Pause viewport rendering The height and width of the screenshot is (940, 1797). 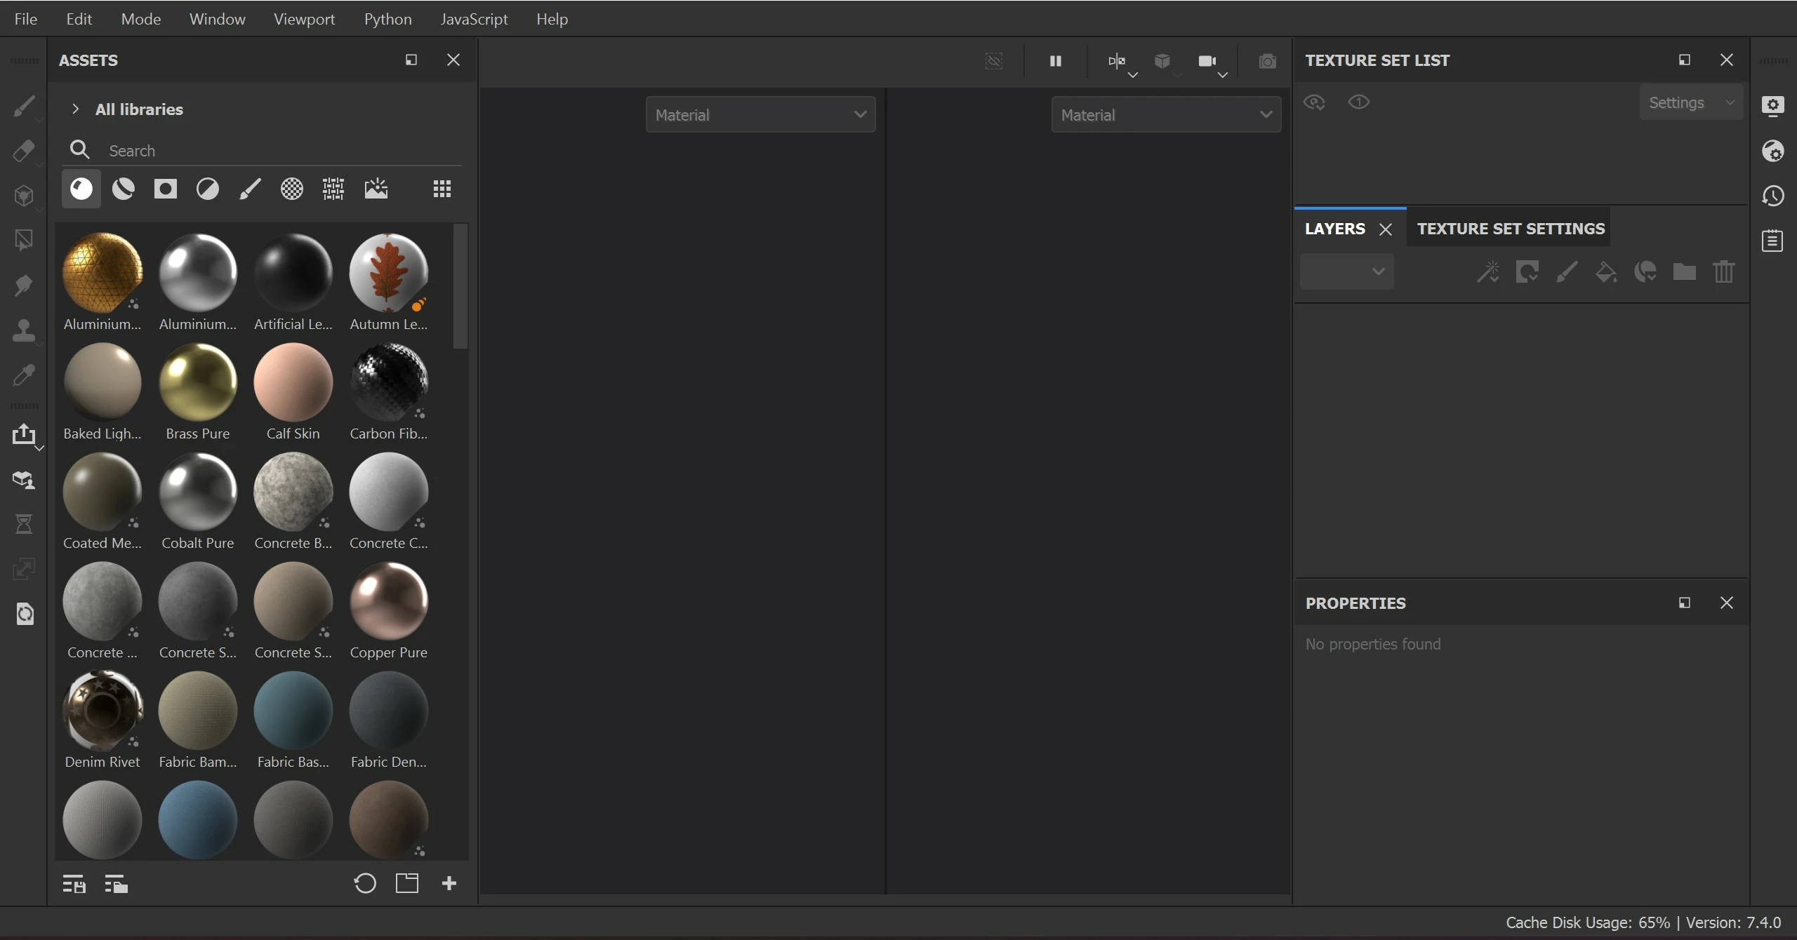coord(1055,61)
